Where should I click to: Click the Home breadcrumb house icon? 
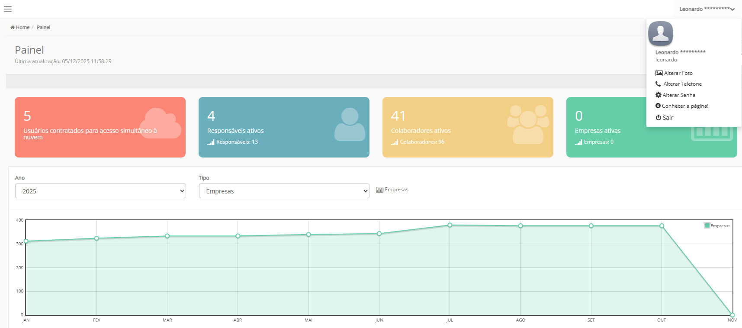pyautogui.click(x=13, y=27)
